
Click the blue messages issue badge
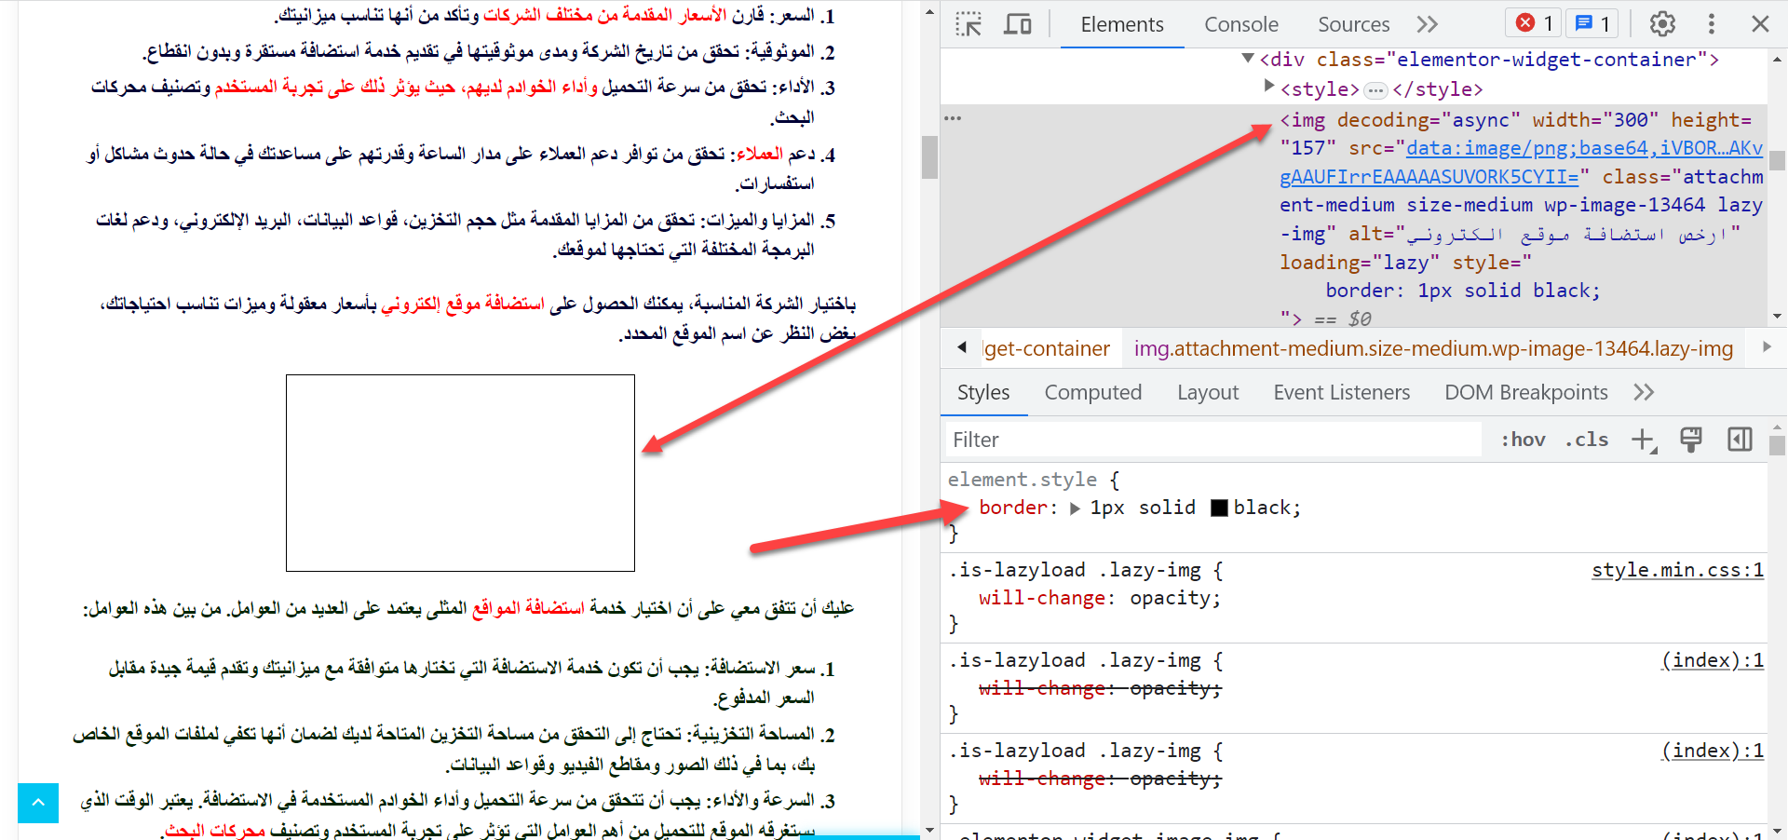point(1592,23)
